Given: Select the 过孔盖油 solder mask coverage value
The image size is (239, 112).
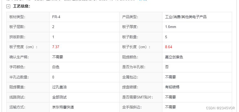Looking at the screenshot, I should coord(59,87).
